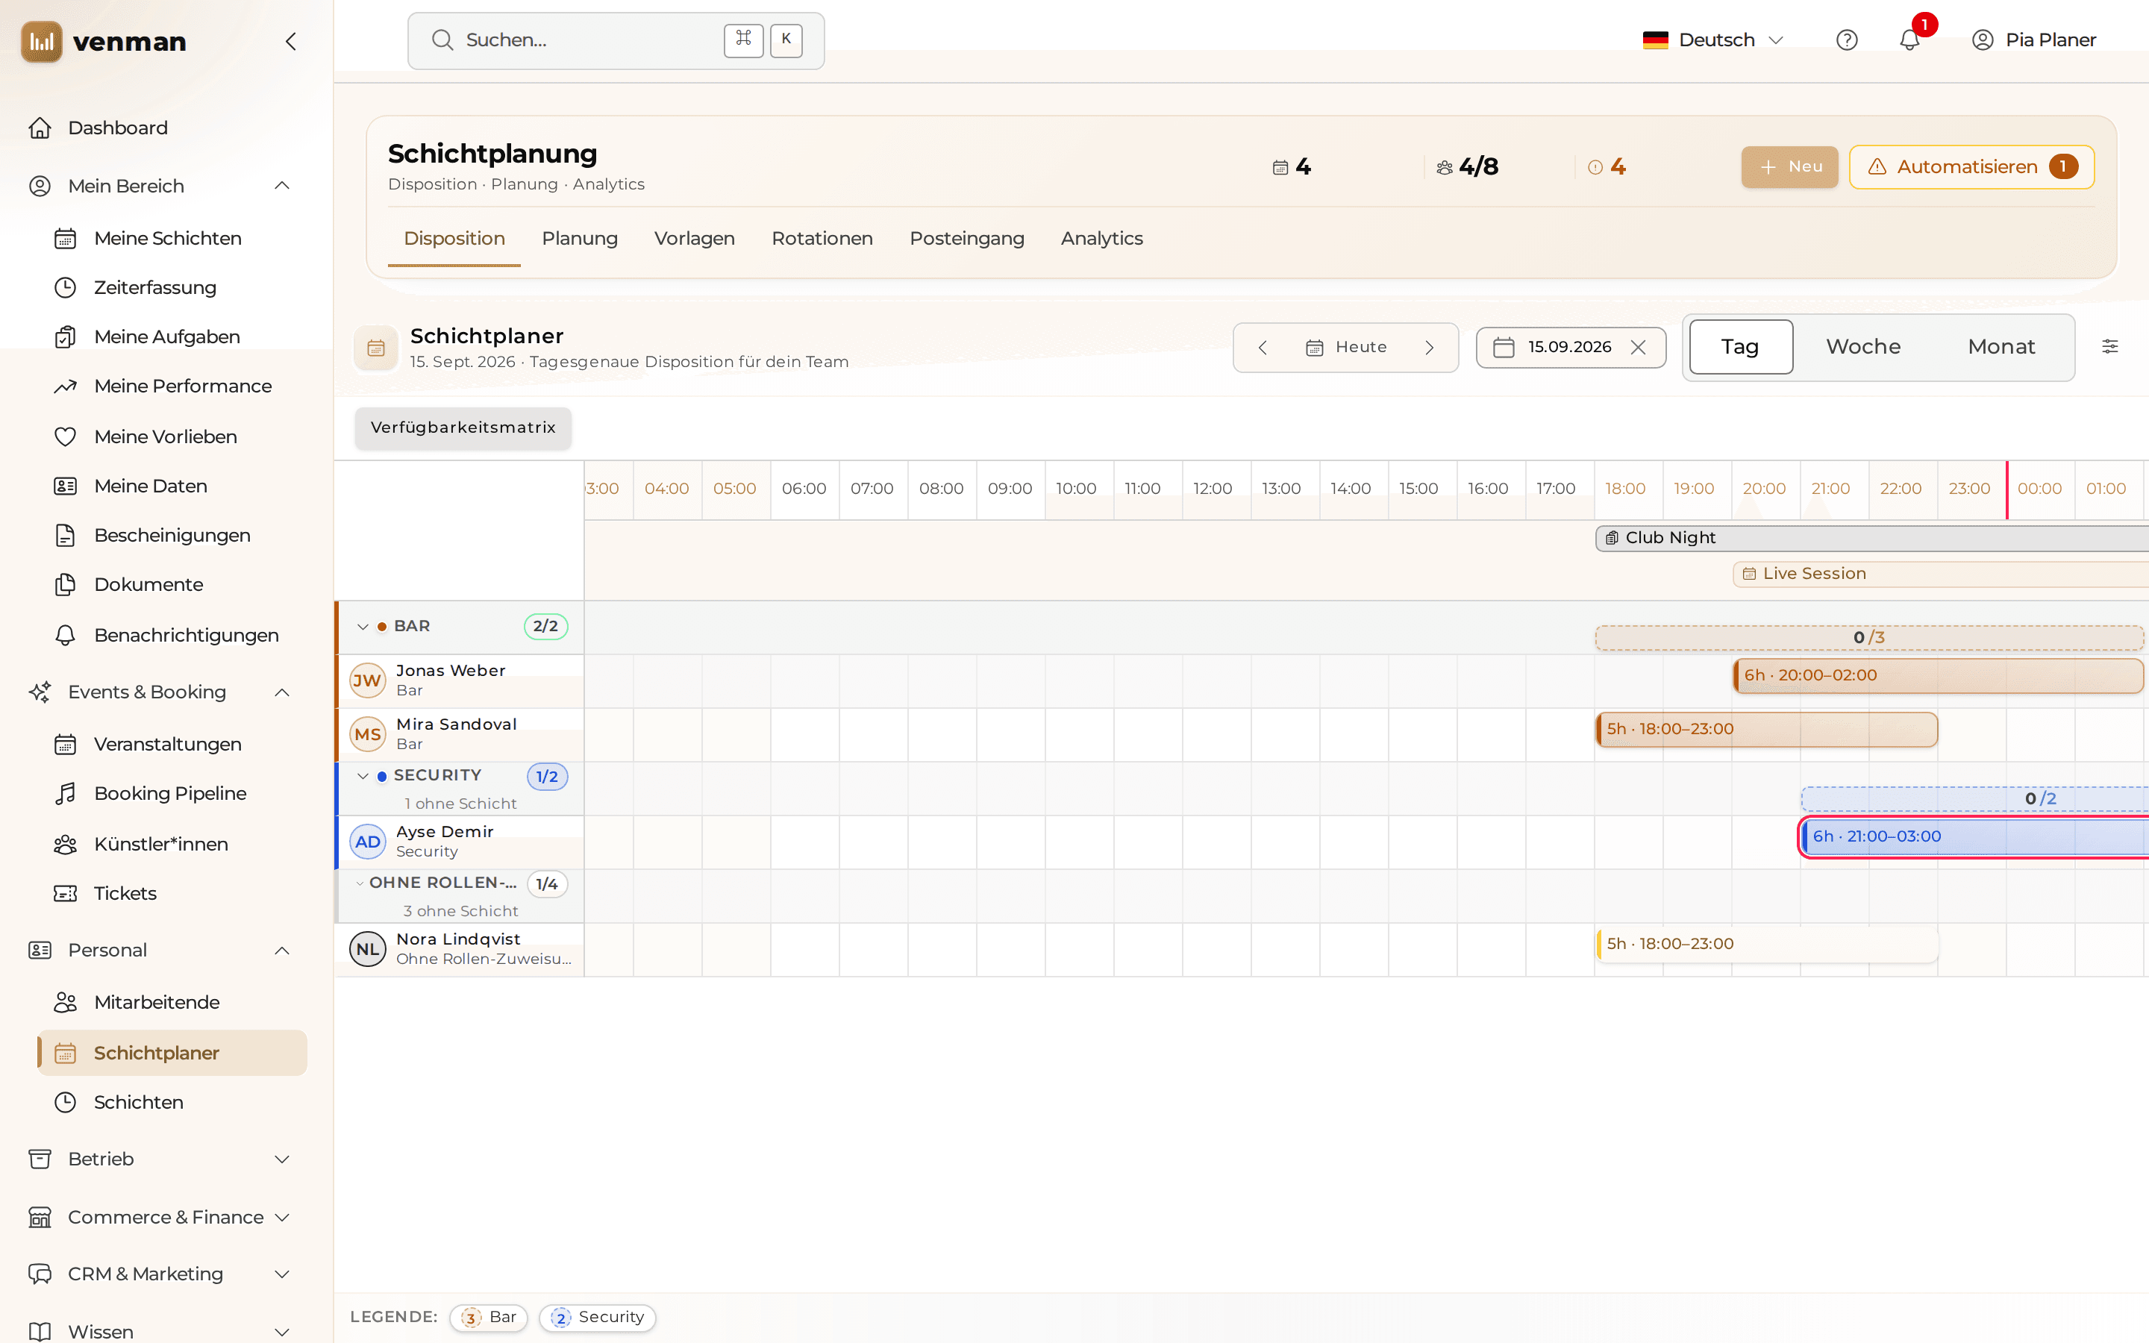The image size is (2149, 1343).
Task: Go to the next day arrow
Action: [1429, 347]
